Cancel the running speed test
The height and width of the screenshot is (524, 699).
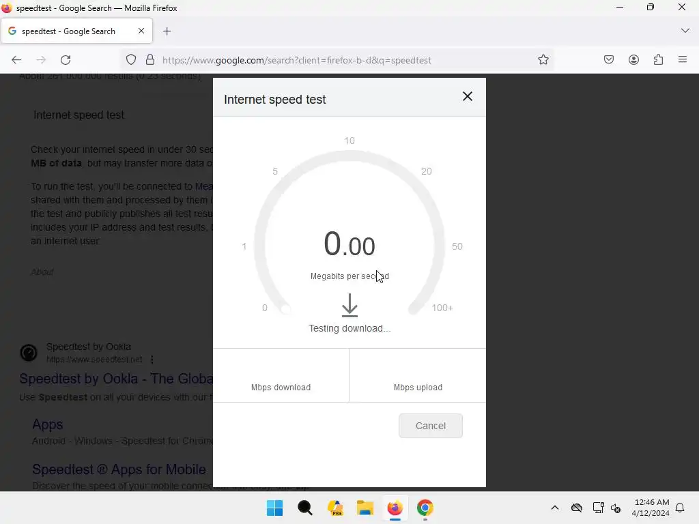[430, 426]
